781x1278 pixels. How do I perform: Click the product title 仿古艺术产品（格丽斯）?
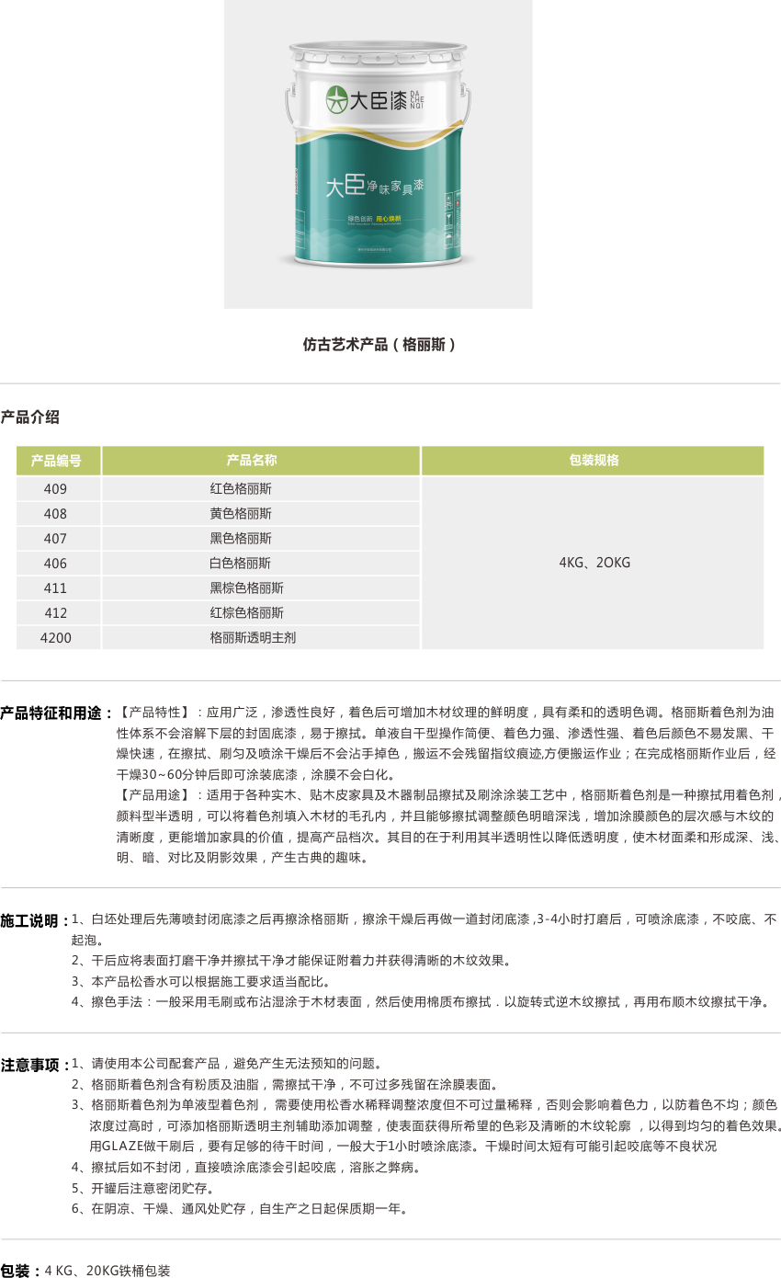(379, 345)
